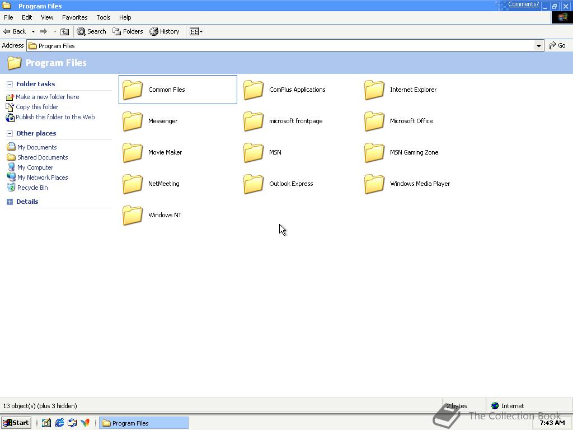This screenshot has height=430, width=573.
Task: Open the Tools menu
Action: coord(104,17)
